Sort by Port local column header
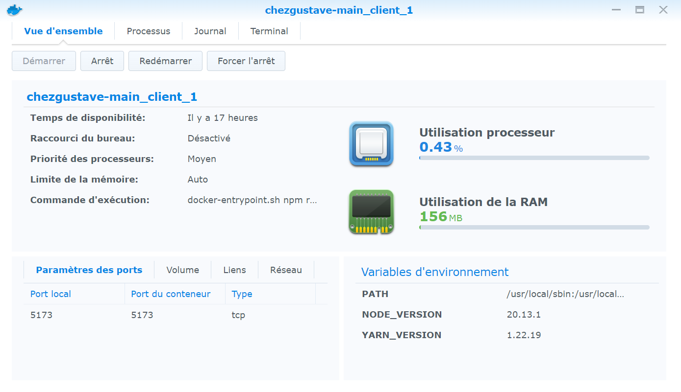Image resolution: width=681 pixels, height=392 pixels. pyautogui.click(x=50, y=294)
